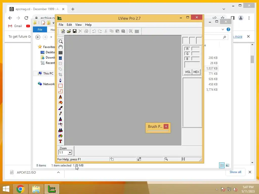Open the Explorer recent locations dropdown arrow
The height and width of the screenshot is (194, 259).
point(51,37)
